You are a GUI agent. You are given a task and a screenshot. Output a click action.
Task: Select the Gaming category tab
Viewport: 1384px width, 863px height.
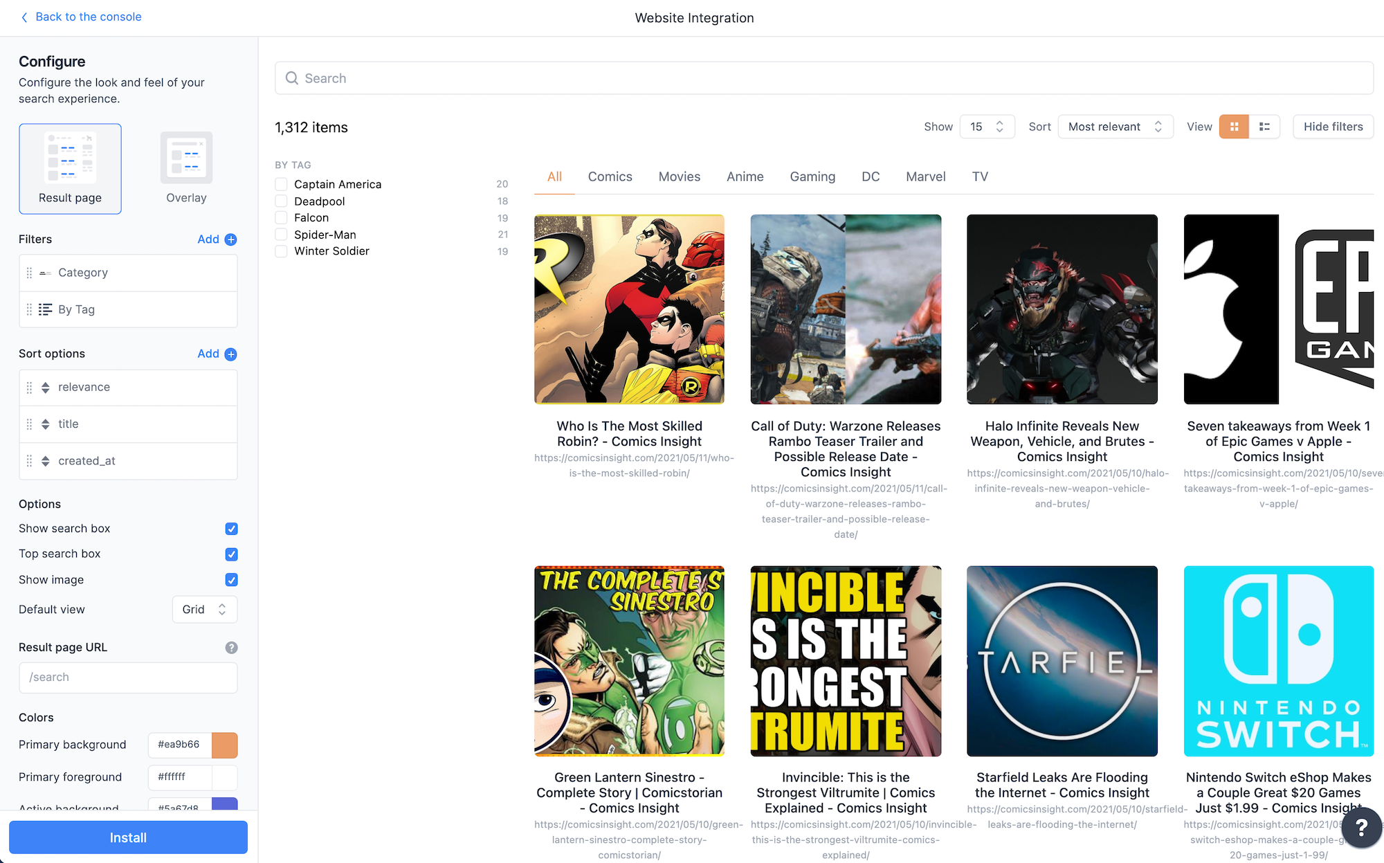(x=812, y=176)
